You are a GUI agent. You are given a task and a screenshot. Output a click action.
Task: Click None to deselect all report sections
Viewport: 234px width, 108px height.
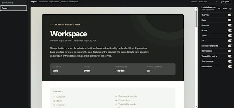(x=225, y=9)
